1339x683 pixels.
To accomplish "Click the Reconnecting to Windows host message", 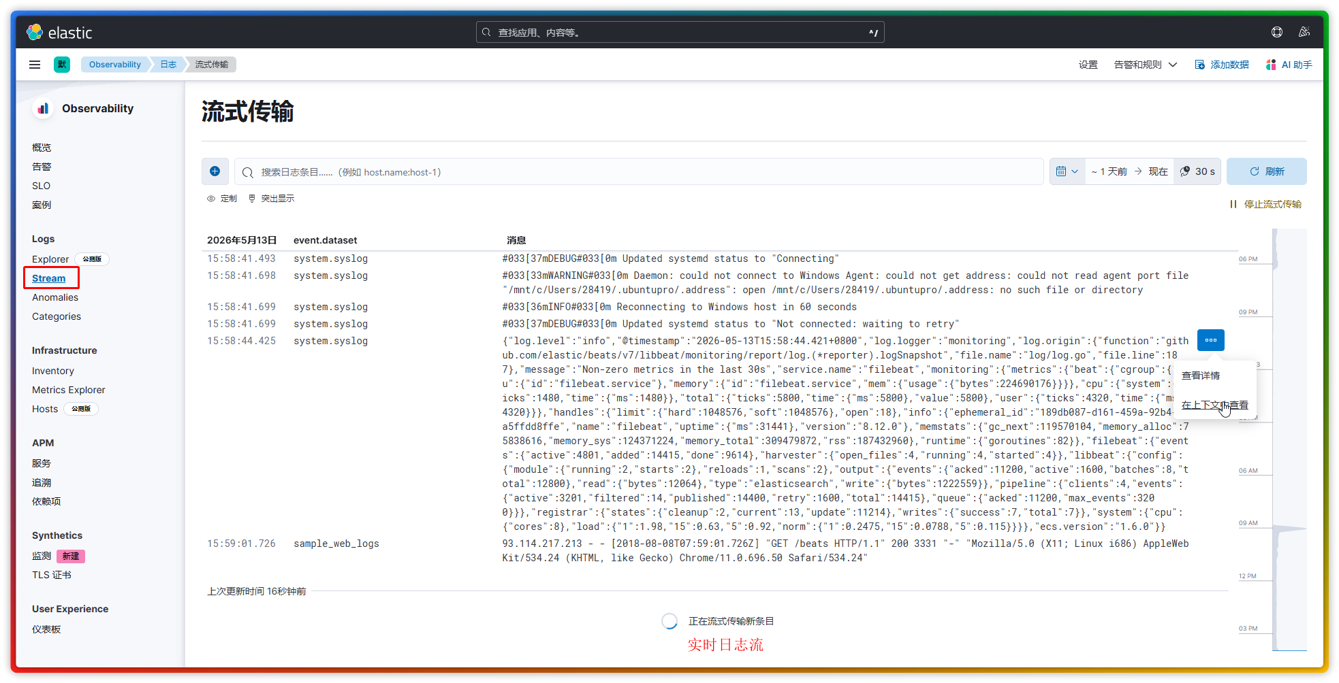I will pos(680,307).
